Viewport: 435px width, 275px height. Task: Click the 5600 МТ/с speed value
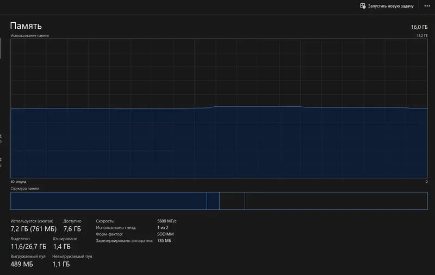pos(167,221)
